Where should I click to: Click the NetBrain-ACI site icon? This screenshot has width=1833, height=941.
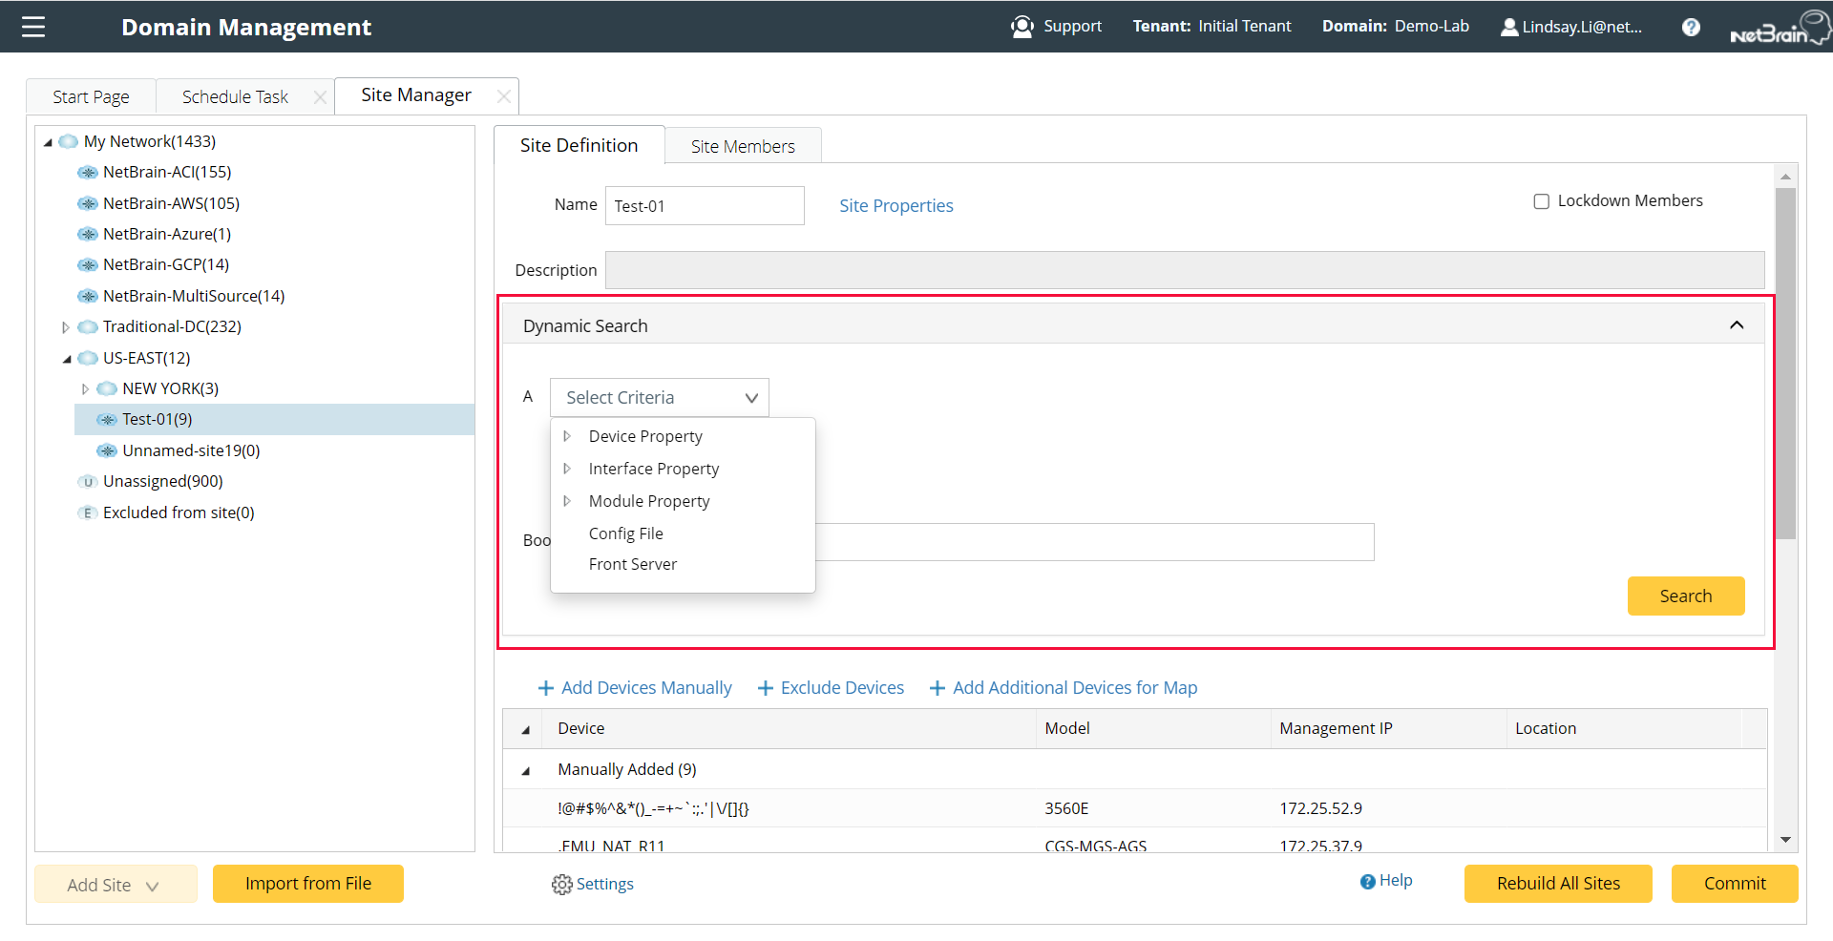coord(88,173)
